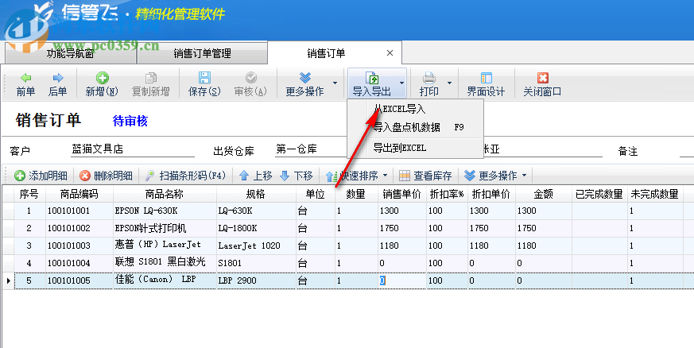694x348 pixels.
Task: Click the 商品名称 column header
Action: point(165,194)
